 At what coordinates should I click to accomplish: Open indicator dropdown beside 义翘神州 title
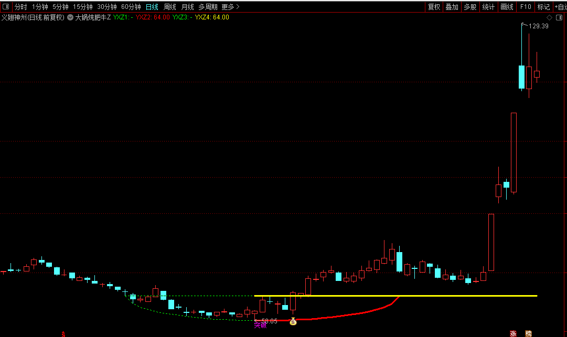tap(70, 17)
